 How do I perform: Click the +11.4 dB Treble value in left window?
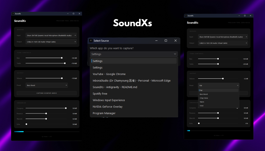click(74, 63)
